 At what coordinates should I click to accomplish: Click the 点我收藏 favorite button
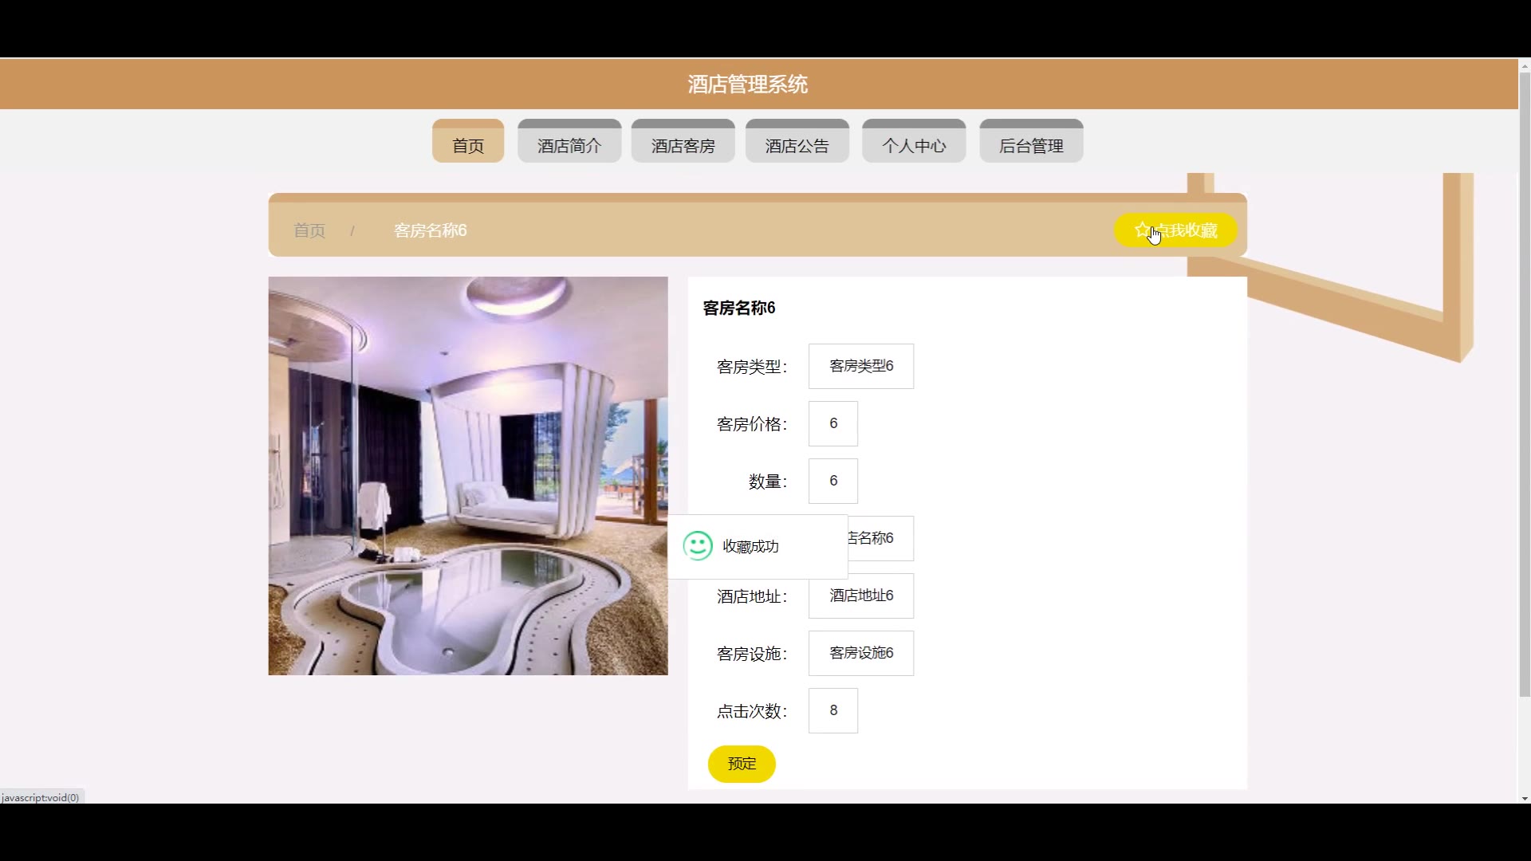tap(1175, 230)
